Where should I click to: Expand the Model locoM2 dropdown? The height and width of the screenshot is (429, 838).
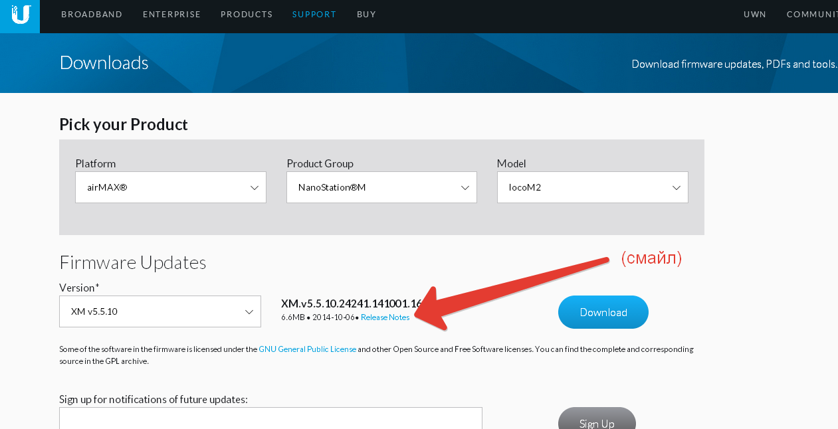pos(585,187)
